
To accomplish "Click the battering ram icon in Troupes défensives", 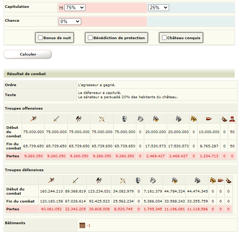I will tap(221, 180).
